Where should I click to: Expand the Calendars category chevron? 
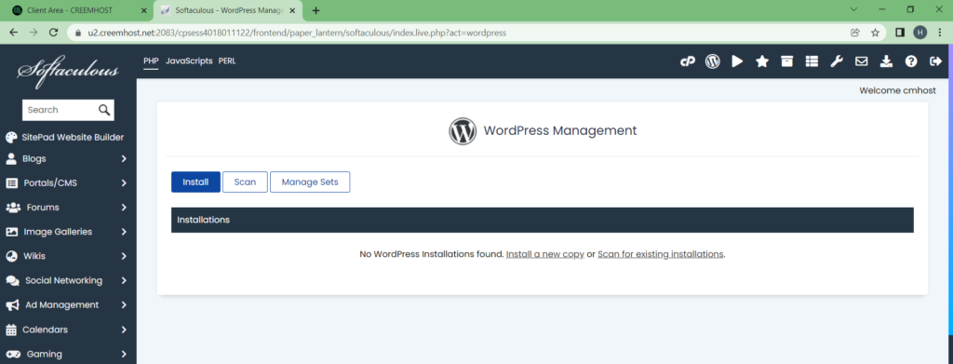tap(124, 330)
